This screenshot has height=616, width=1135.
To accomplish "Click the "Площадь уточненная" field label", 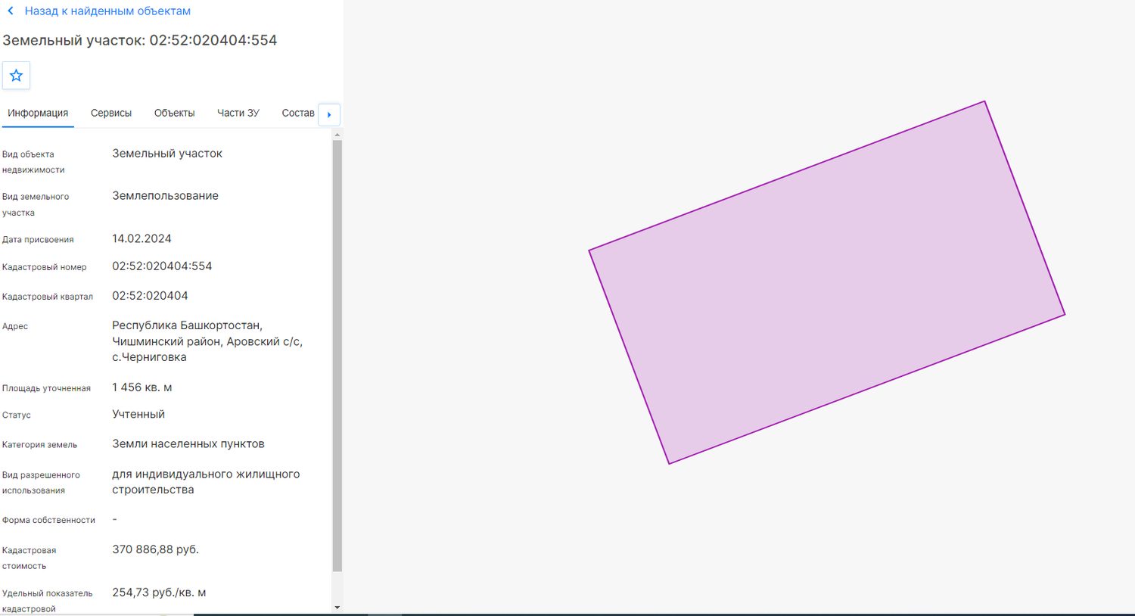I will click(x=46, y=388).
